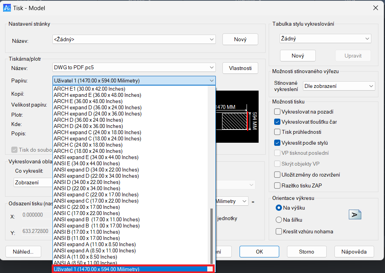The image size is (385, 273).
Task: Uncheck Vykreslovat tloušťku čar
Action: click(x=277, y=122)
